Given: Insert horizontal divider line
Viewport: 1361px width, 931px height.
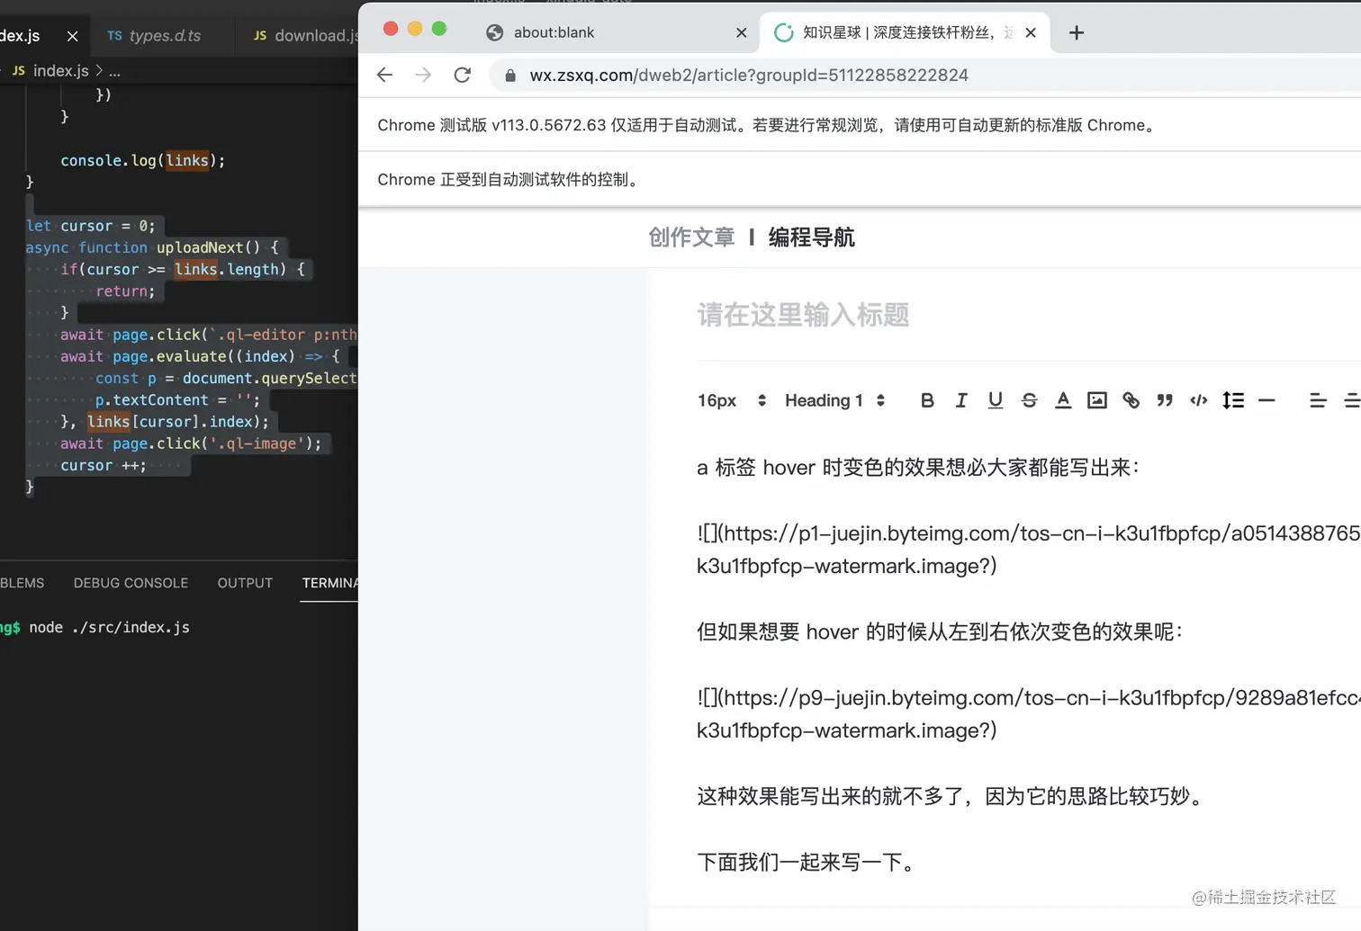Looking at the screenshot, I should (x=1266, y=400).
